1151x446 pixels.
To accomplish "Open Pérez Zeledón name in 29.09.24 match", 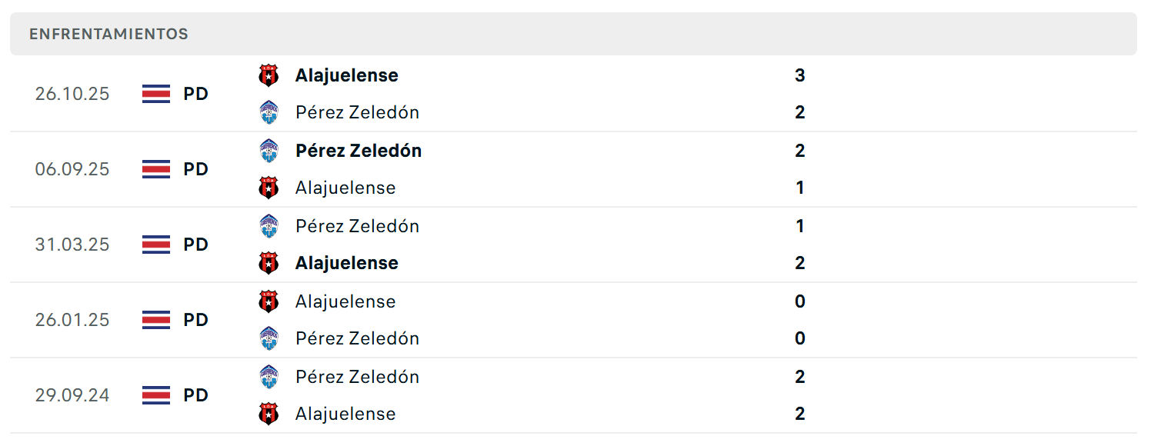I will point(358,377).
